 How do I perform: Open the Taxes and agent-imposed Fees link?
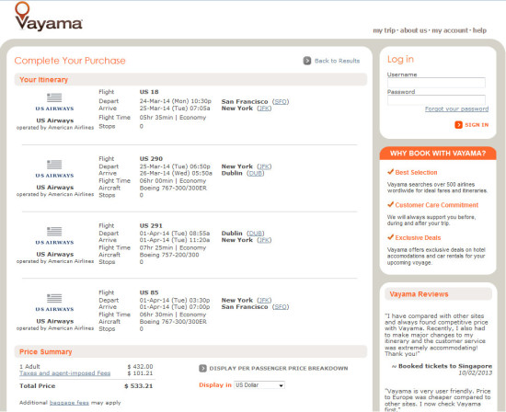(65, 373)
